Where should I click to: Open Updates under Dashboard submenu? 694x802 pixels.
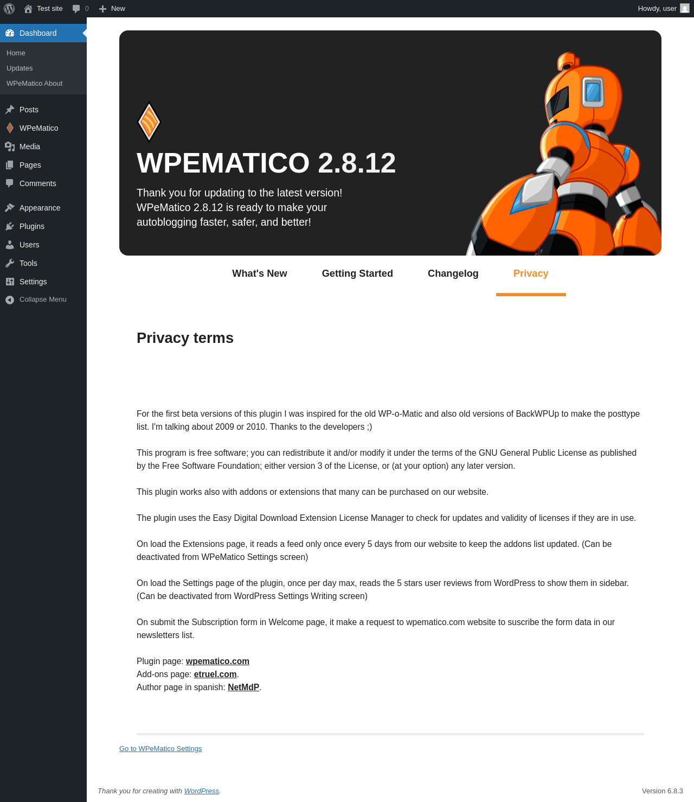(20, 68)
